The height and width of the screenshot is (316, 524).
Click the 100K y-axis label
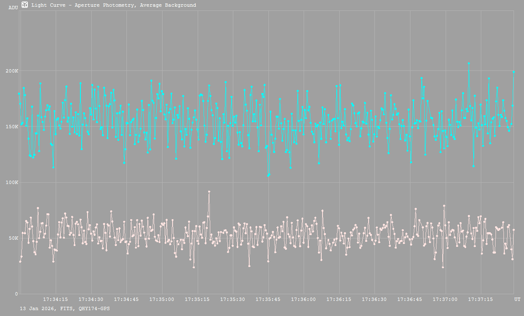(x=12, y=182)
